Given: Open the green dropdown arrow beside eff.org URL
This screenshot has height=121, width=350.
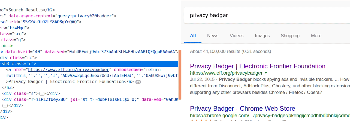Looking at the screenshot, I should click(x=266, y=73).
